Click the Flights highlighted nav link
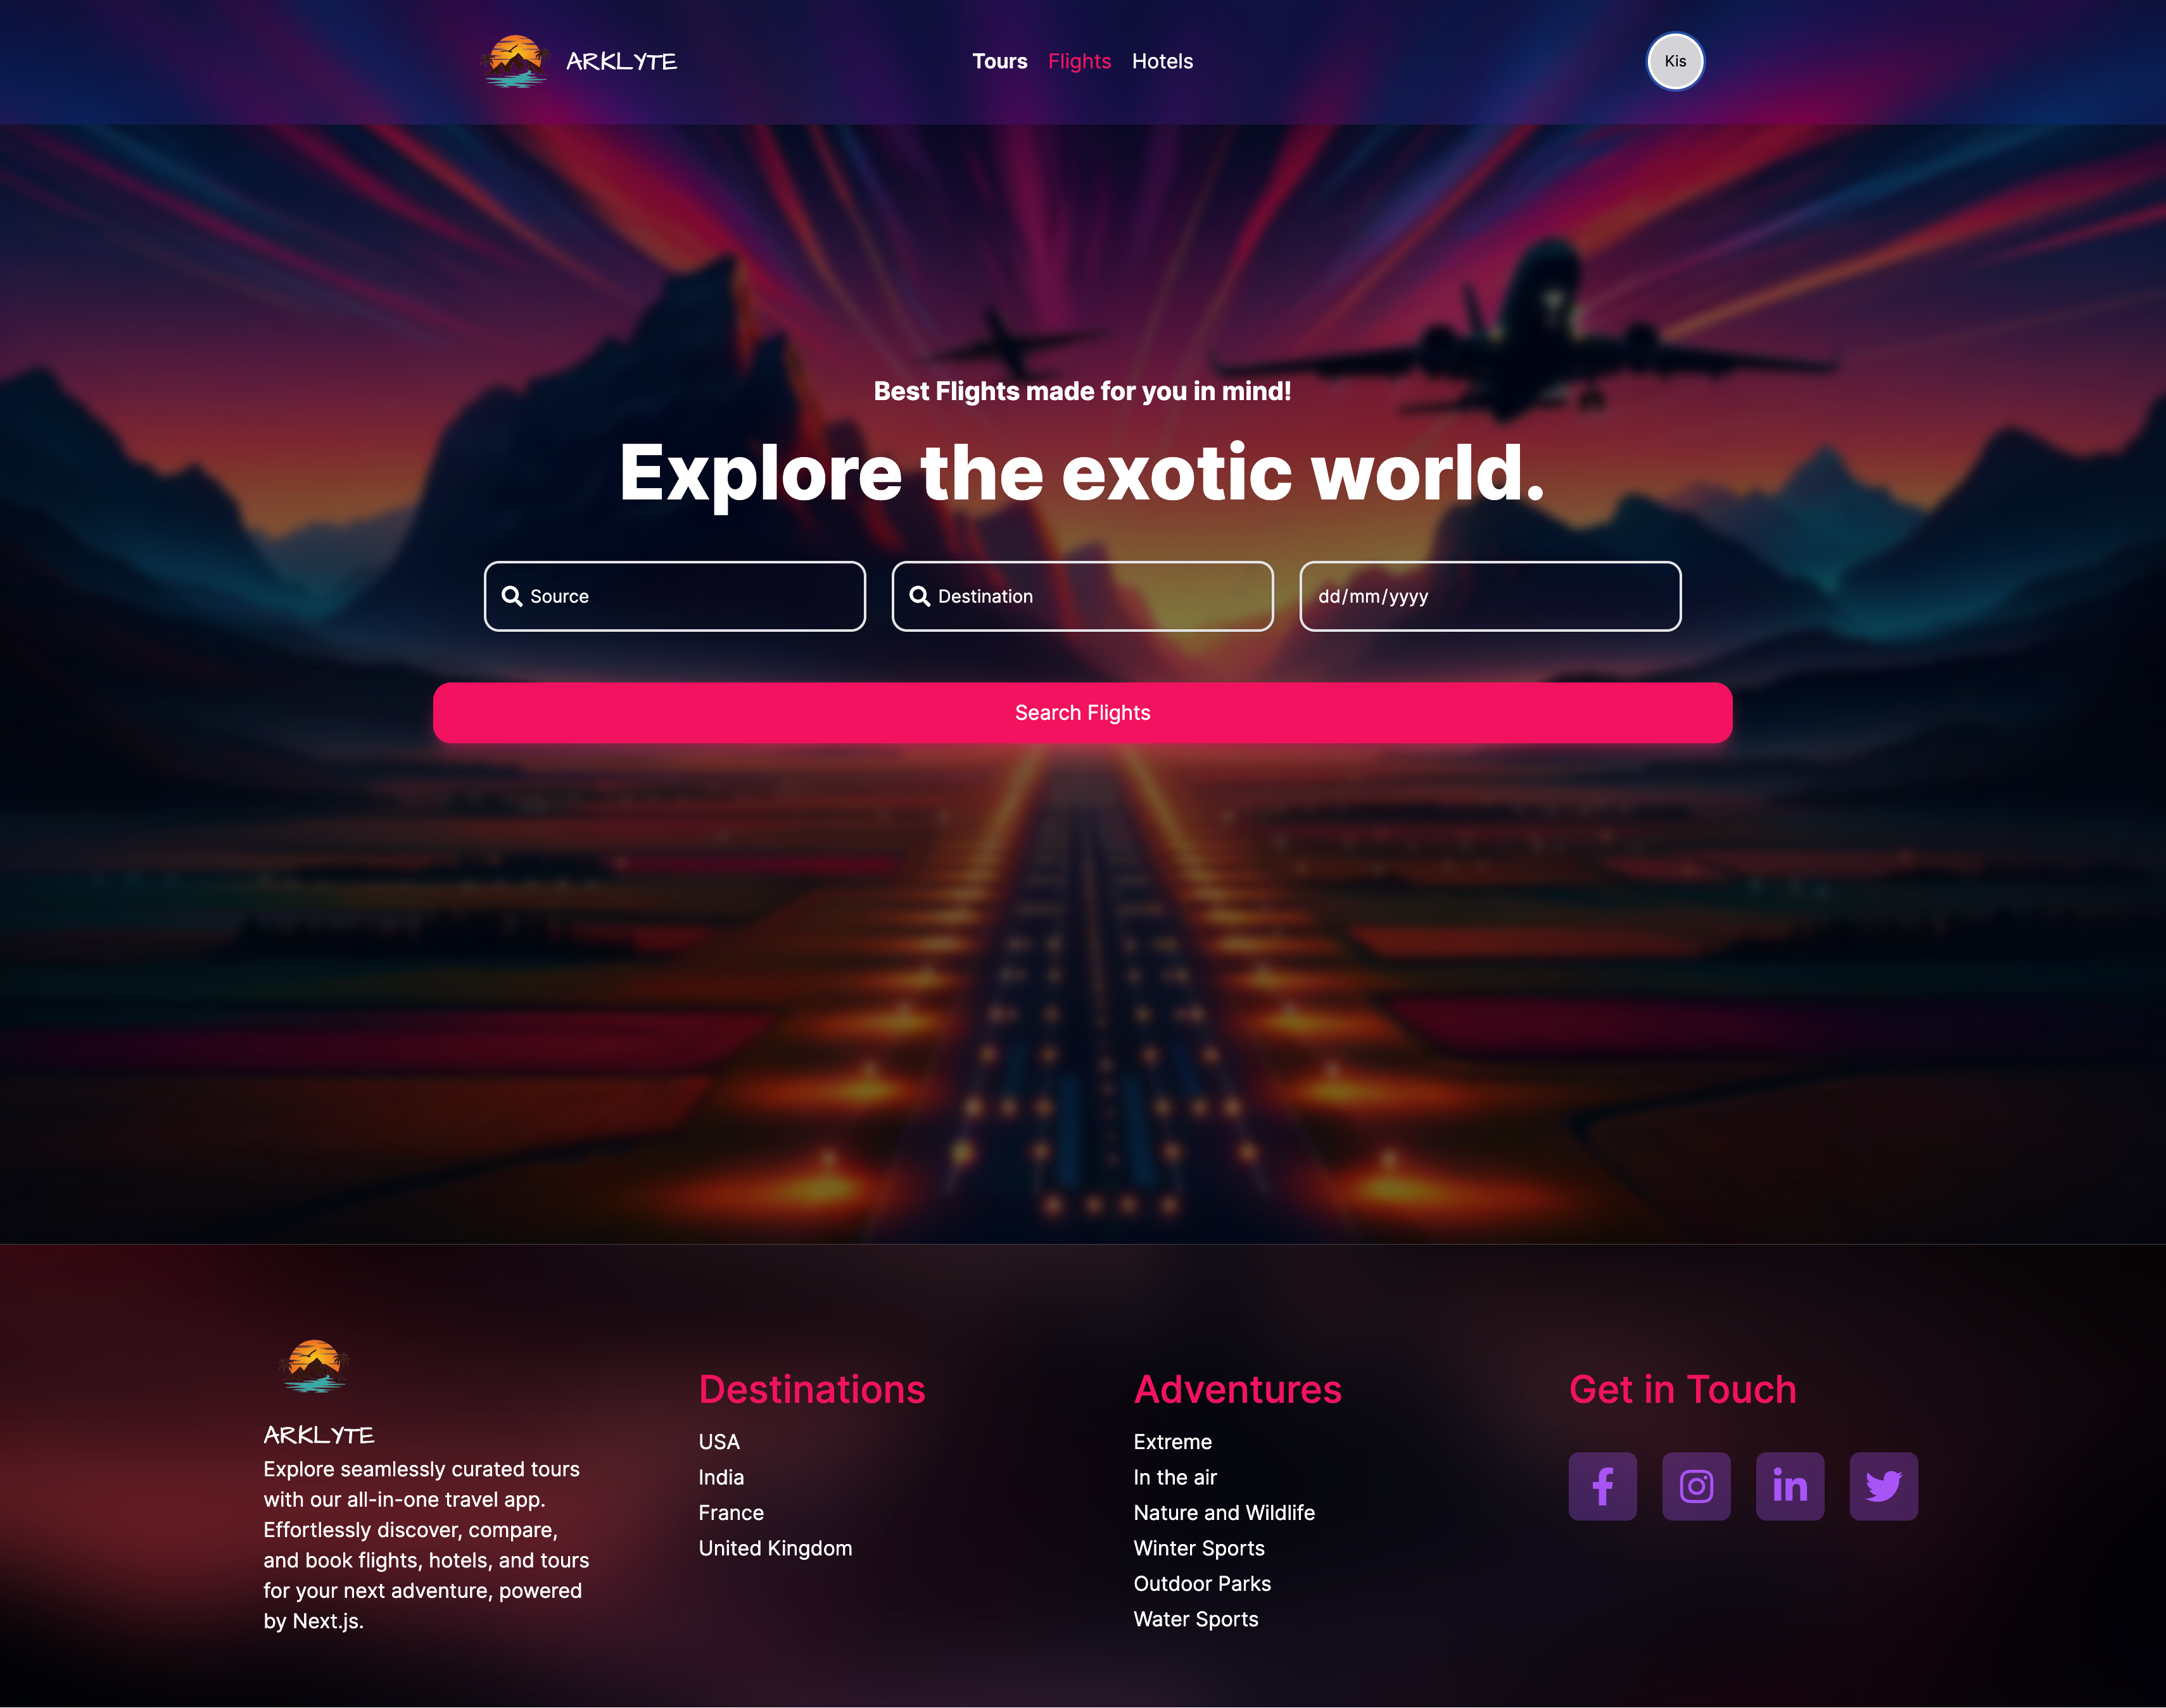Viewport: 2166px width, 1708px height. click(x=1079, y=60)
